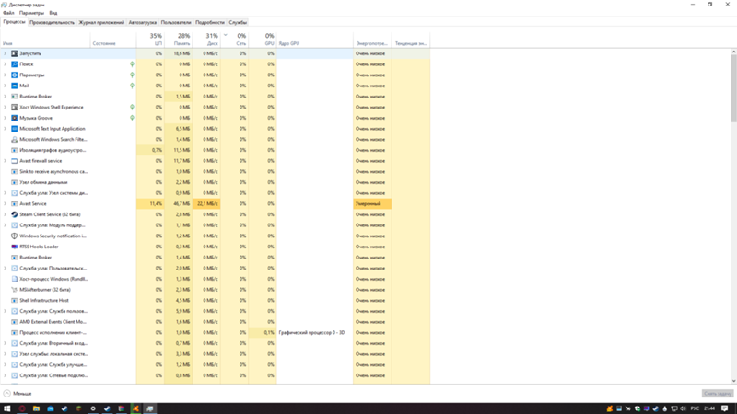Open the Windows Start menu
This screenshot has width=737, height=414.
click(x=7, y=408)
